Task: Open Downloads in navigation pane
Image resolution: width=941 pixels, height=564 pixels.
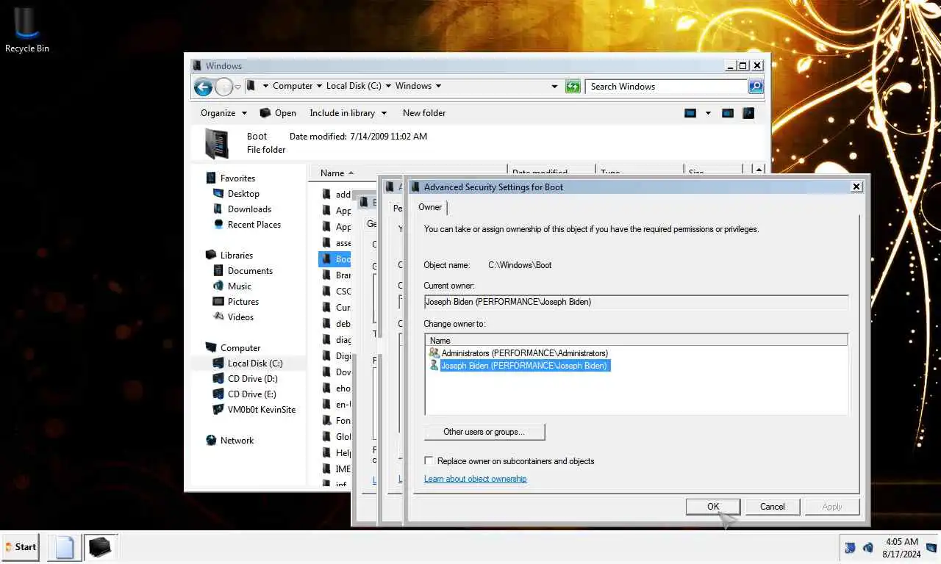Action: (249, 209)
